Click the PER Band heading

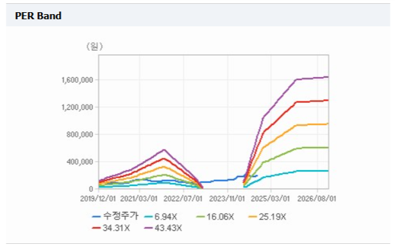tap(38, 16)
